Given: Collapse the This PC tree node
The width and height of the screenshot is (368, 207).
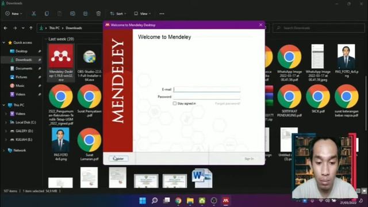Looking at the screenshot, I should pyautogui.click(x=4, y=105).
